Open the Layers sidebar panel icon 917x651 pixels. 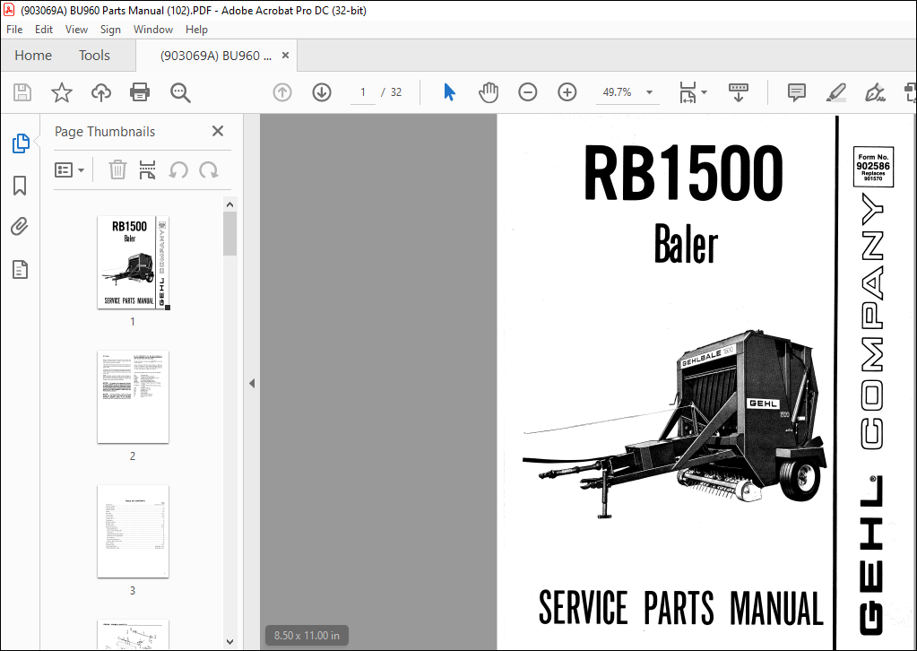coord(20,270)
